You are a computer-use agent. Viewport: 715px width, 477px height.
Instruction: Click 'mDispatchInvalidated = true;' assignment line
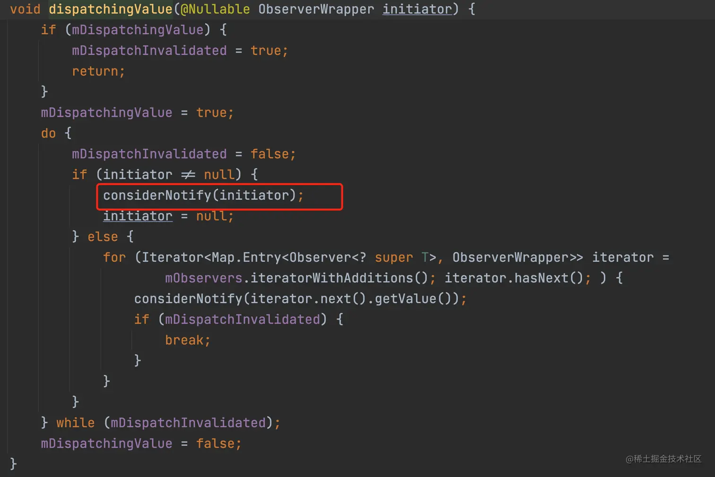(180, 51)
